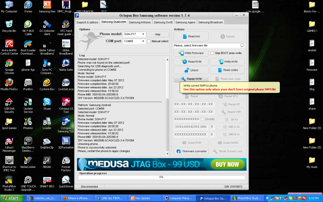Click the Read info button
Screen dimensions: 323x202
point(191,37)
